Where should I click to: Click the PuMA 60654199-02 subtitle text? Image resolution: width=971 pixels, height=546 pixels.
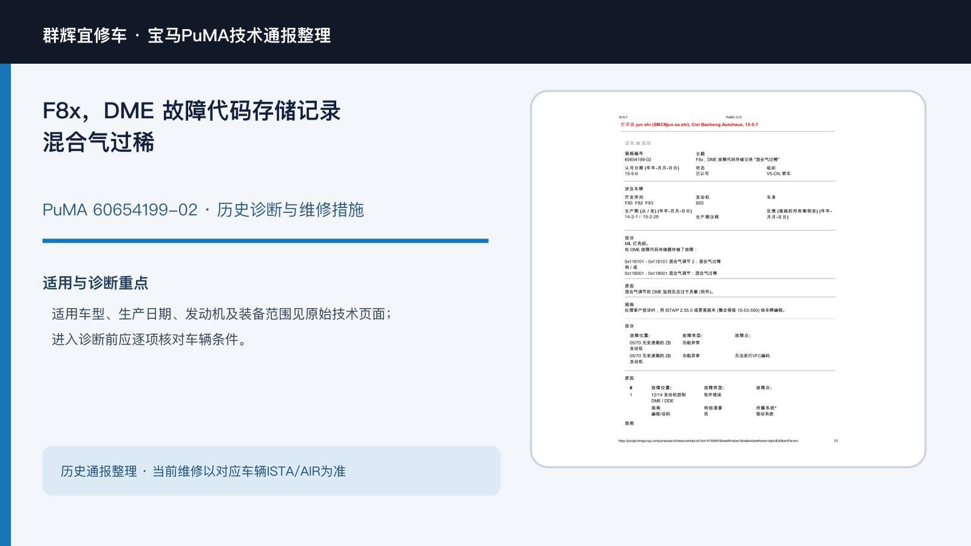(203, 210)
